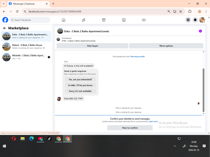The image size is (210, 157).
Task: Click the More options button
Action: pos(166,46)
